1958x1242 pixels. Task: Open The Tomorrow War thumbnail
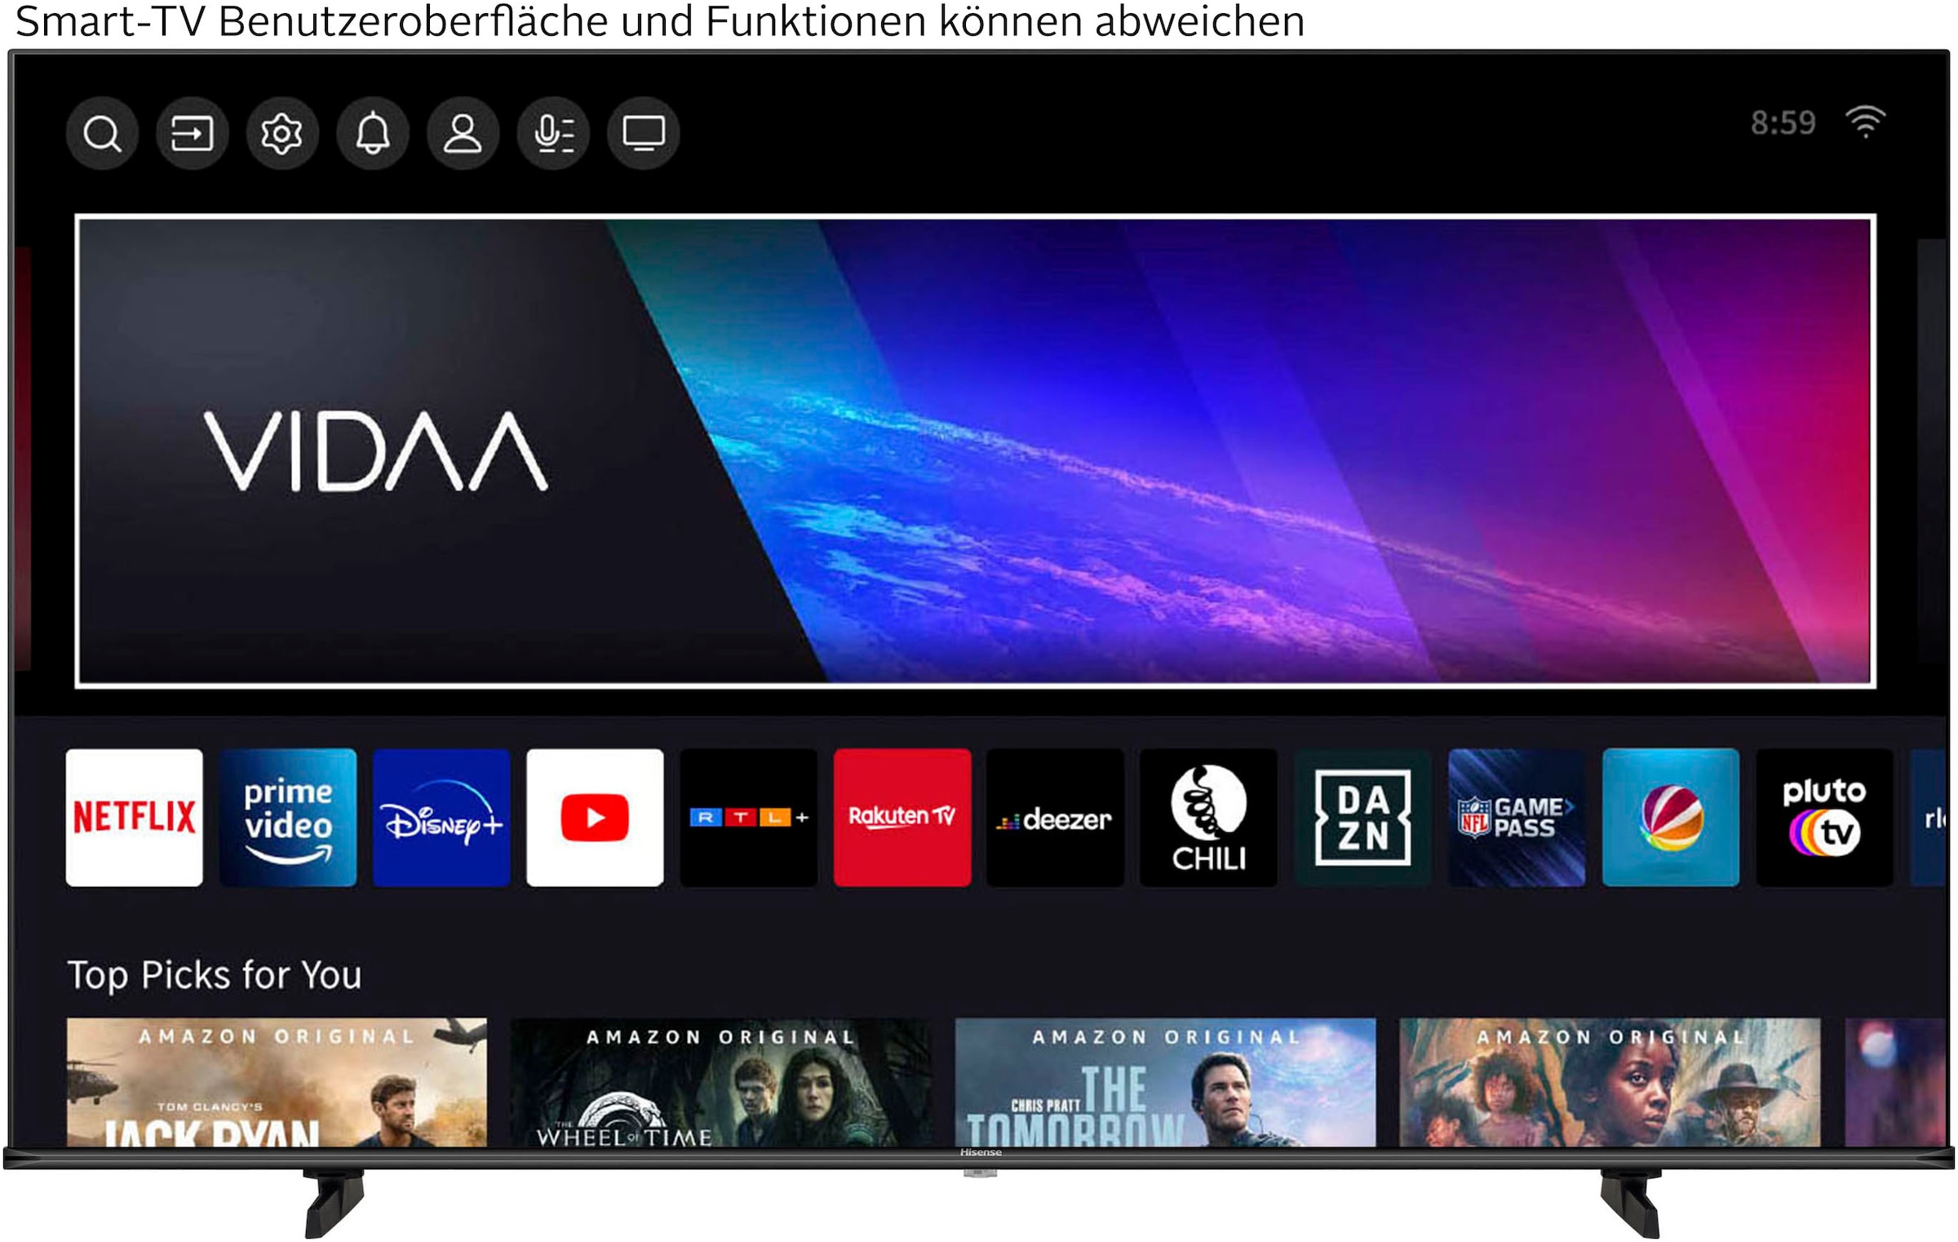(x=1165, y=1082)
